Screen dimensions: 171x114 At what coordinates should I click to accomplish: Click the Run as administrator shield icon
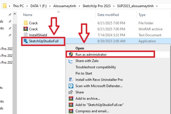click(71, 54)
